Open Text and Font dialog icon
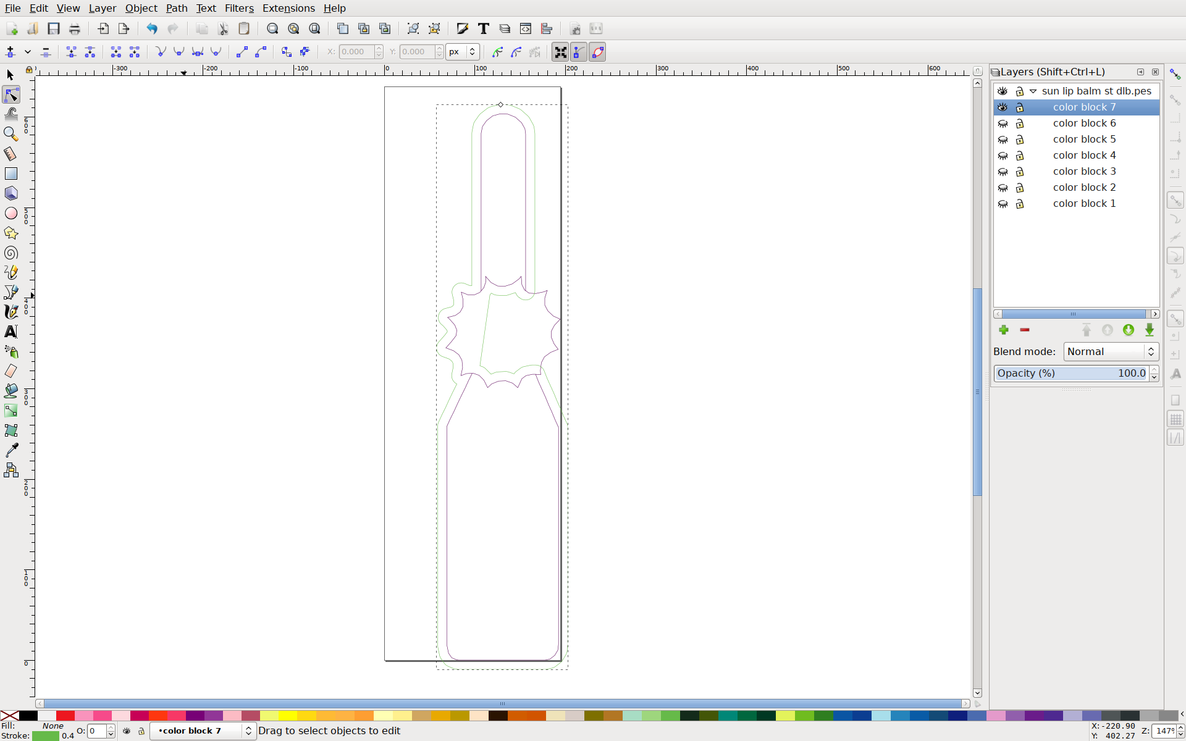Screen dimensions: 1186x741 (484, 29)
